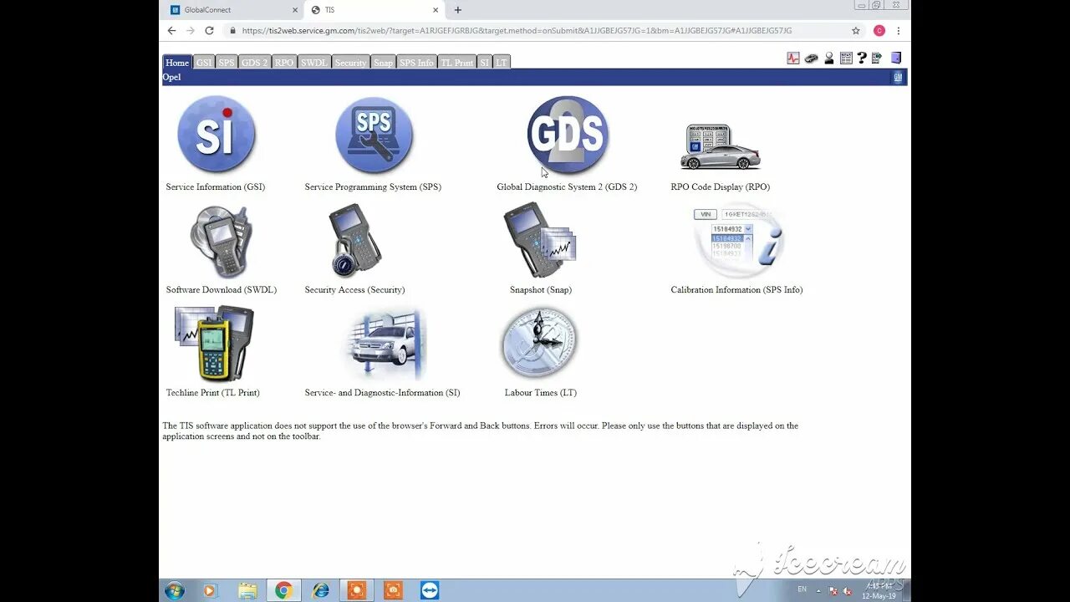Open Security Access padlock scan tool icon
Viewport: 1070px width, 602px height.
[354, 240]
